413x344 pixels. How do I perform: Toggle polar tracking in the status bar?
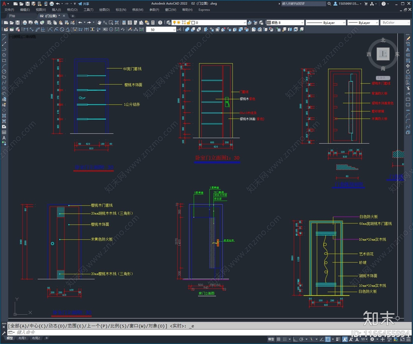(x=301, y=339)
